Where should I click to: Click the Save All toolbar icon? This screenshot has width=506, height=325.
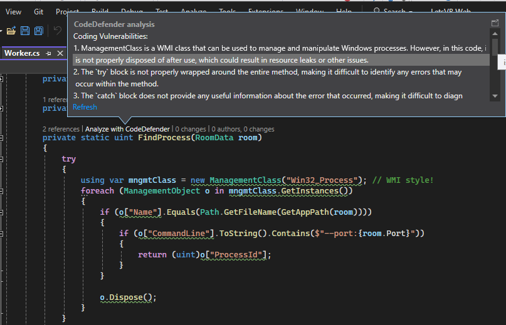(39, 31)
